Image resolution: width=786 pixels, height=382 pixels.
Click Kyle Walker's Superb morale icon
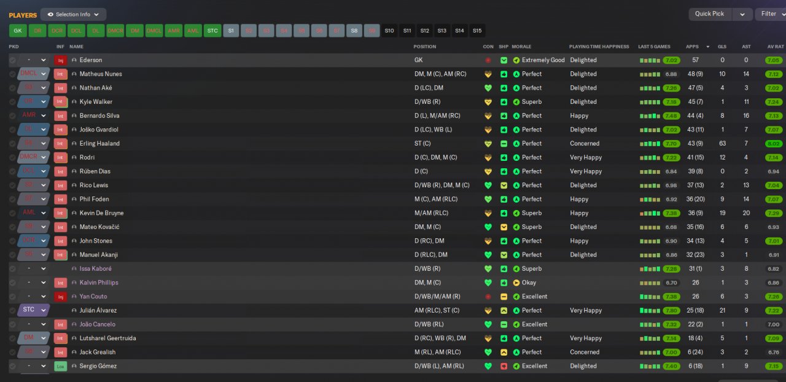click(516, 102)
